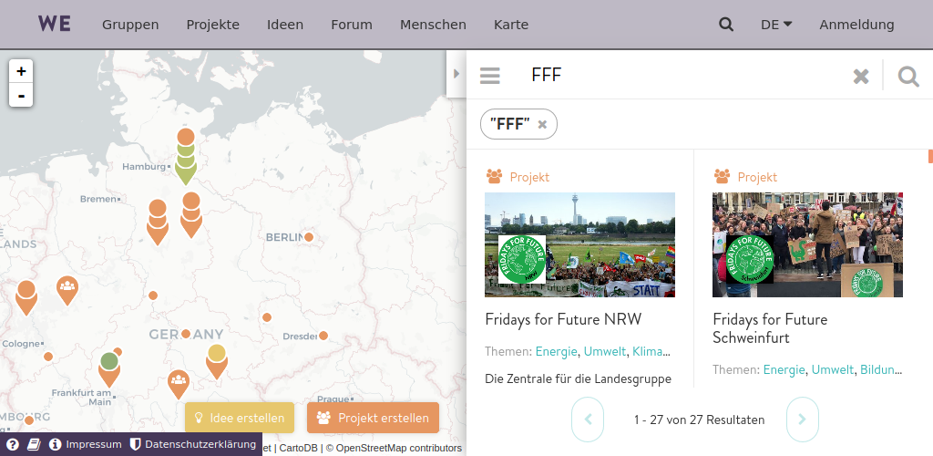Open the help question mark icon
Image resolution: width=933 pixels, height=456 pixels.
click(13, 444)
